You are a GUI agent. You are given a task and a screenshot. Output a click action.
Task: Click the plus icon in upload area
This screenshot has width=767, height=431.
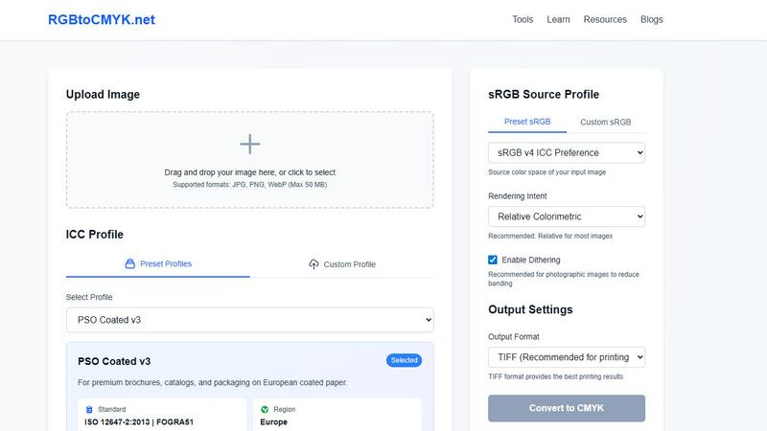(249, 145)
